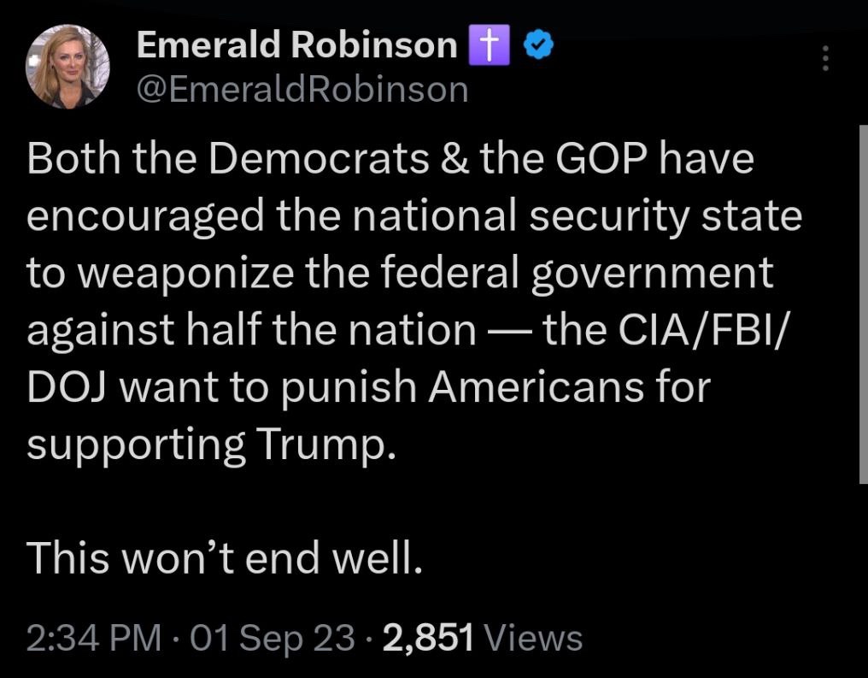Click the purple cross emoji badge
Viewport: 868px width, 678px height.
[488, 46]
